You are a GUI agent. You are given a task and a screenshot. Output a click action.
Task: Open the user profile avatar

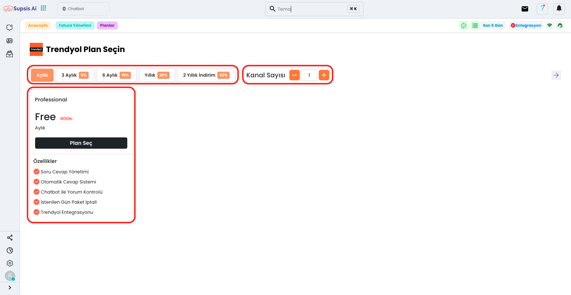coord(10,276)
